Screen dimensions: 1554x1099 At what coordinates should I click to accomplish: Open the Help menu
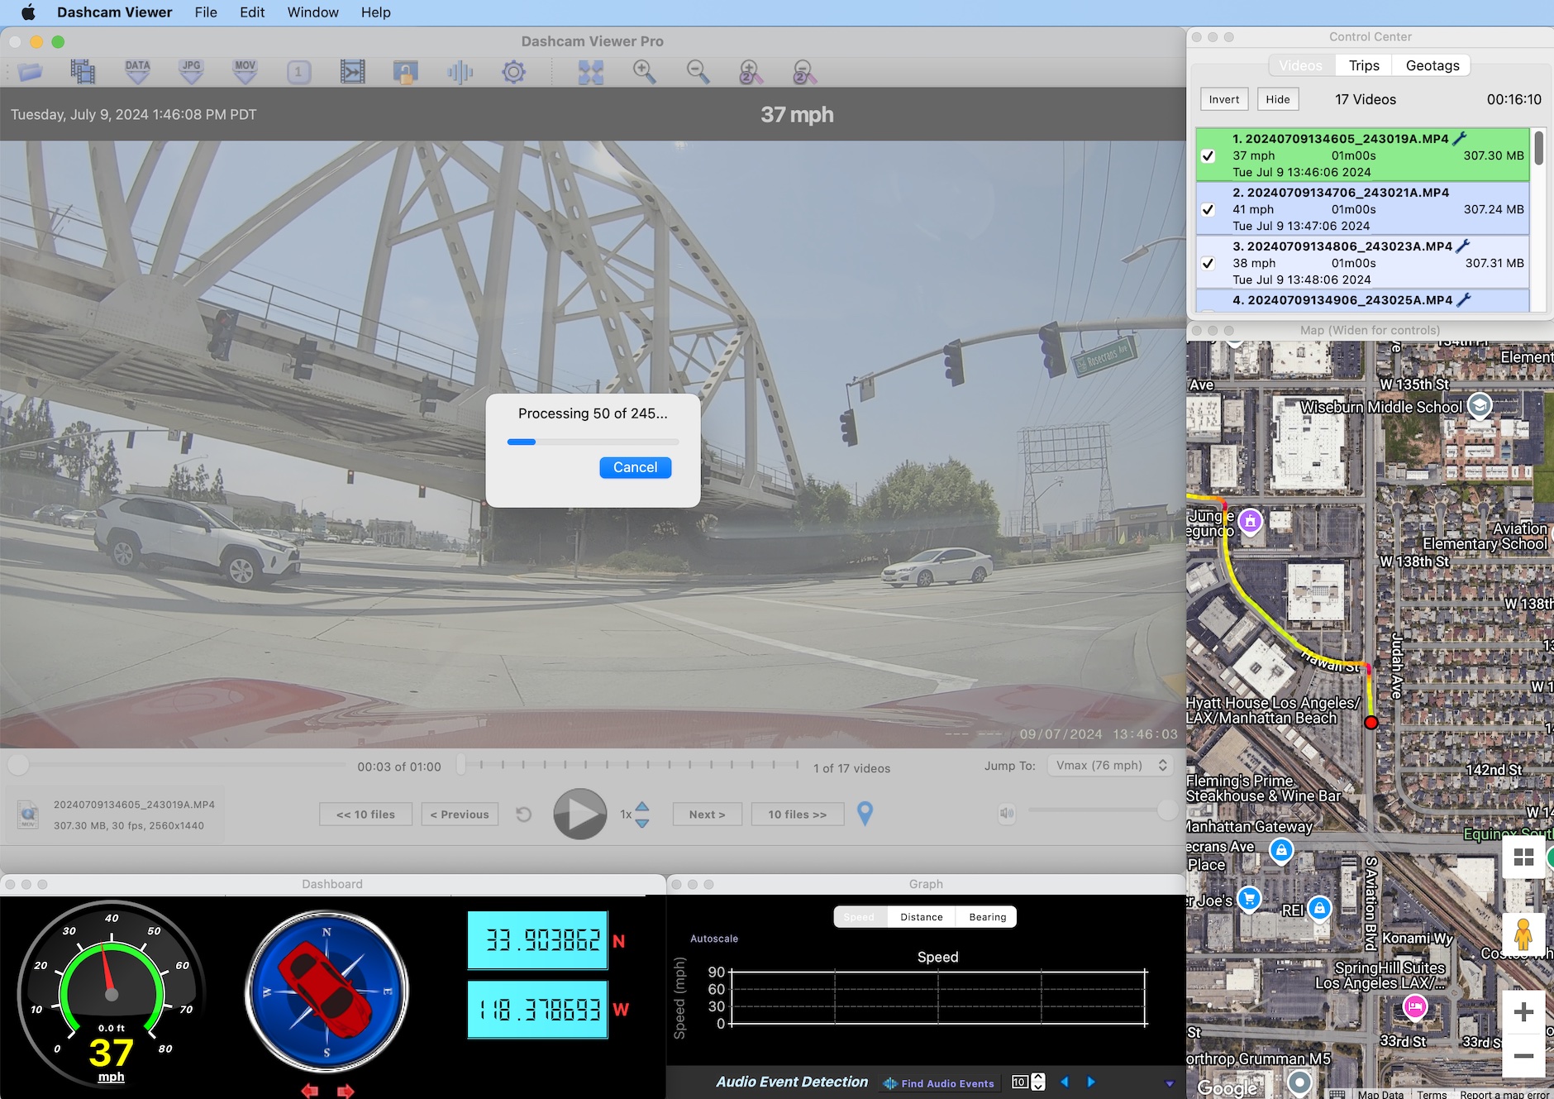[375, 12]
